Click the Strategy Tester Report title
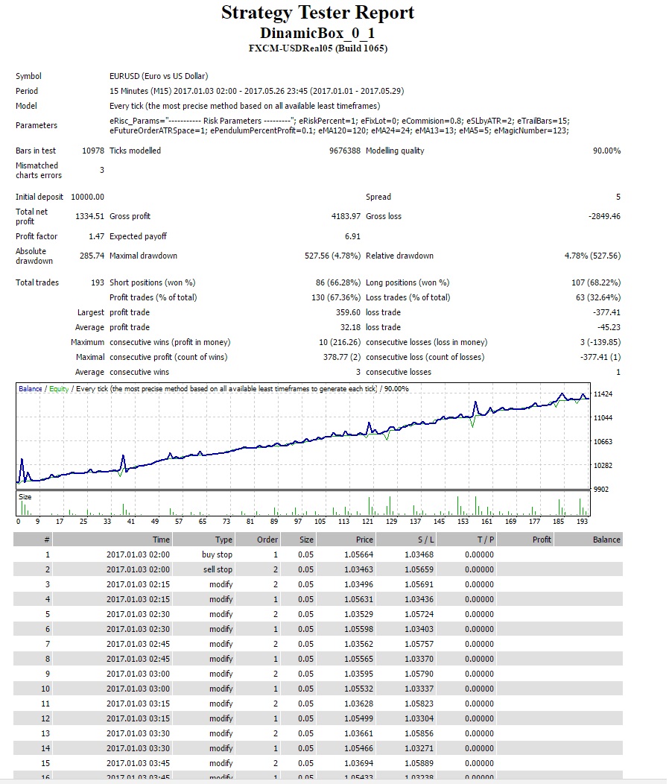This screenshot has height=784, width=669. coord(317,13)
